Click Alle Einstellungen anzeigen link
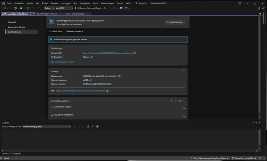Viewport: 267px width, 161px height. pos(62,62)
